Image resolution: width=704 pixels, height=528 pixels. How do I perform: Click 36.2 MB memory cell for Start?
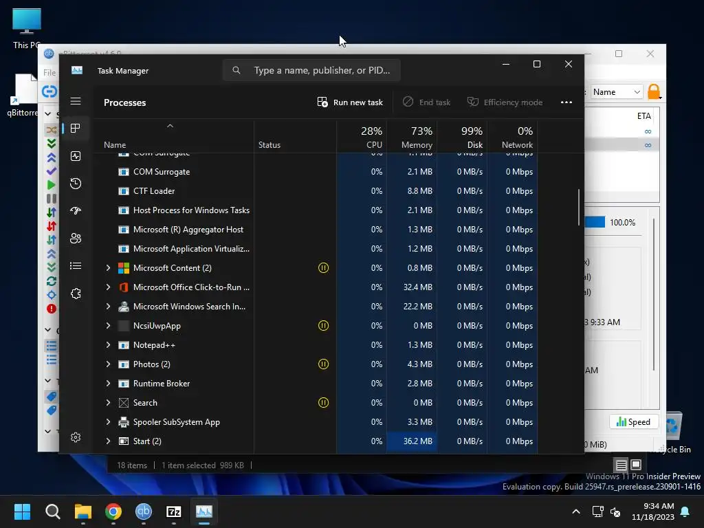pyautogui.click(x=412, y=441)
